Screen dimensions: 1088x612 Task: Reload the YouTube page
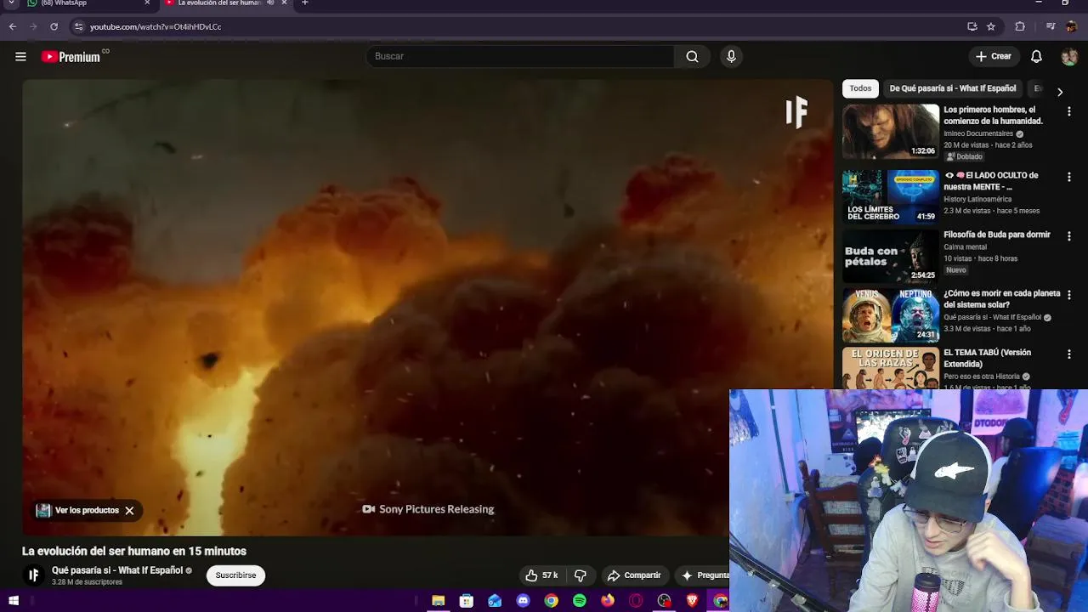[54, 26]
